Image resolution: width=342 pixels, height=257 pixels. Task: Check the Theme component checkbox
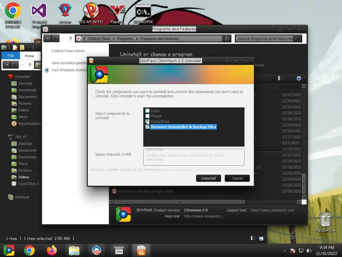pos(147,116)
